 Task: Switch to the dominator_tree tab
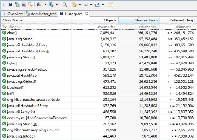(x=41, y=14)
